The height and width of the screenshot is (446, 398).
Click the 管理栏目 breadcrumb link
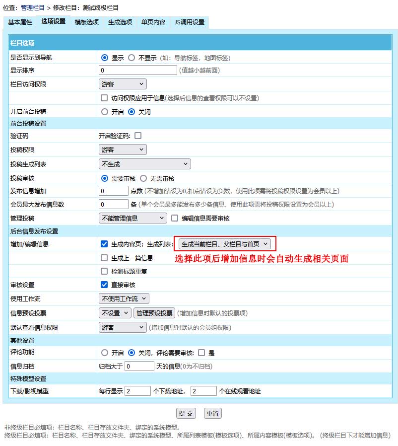click(32, 8)
